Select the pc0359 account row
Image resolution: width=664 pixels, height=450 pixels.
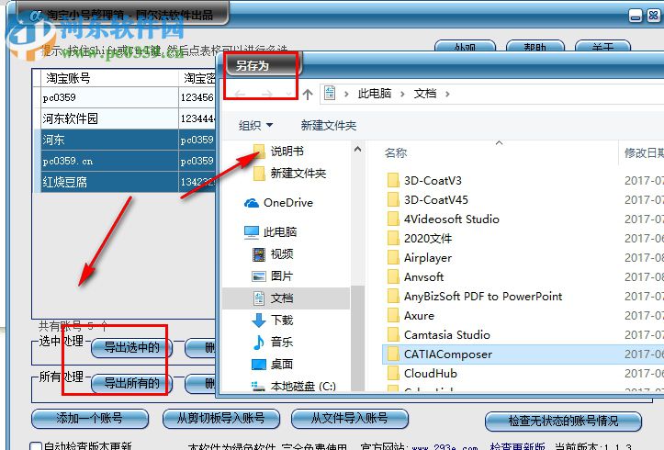(125, 97)
